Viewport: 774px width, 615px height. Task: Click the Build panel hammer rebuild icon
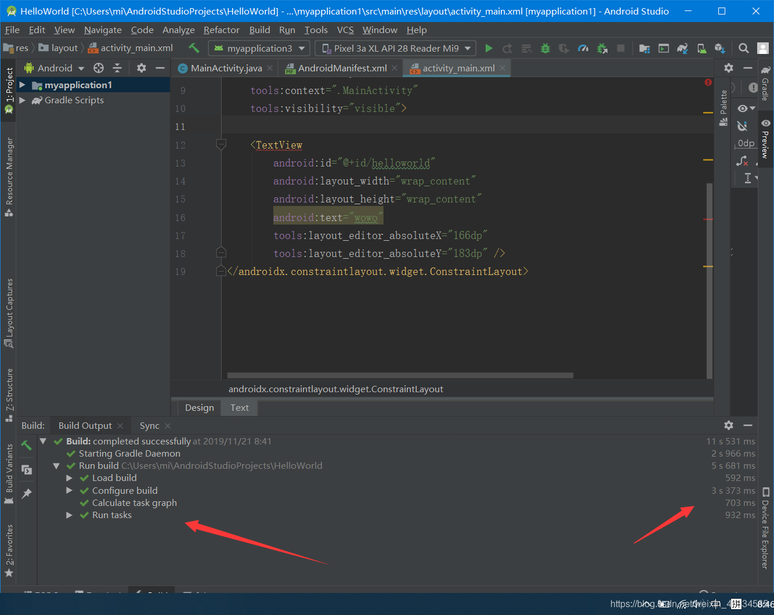click(x=27, y=445)
